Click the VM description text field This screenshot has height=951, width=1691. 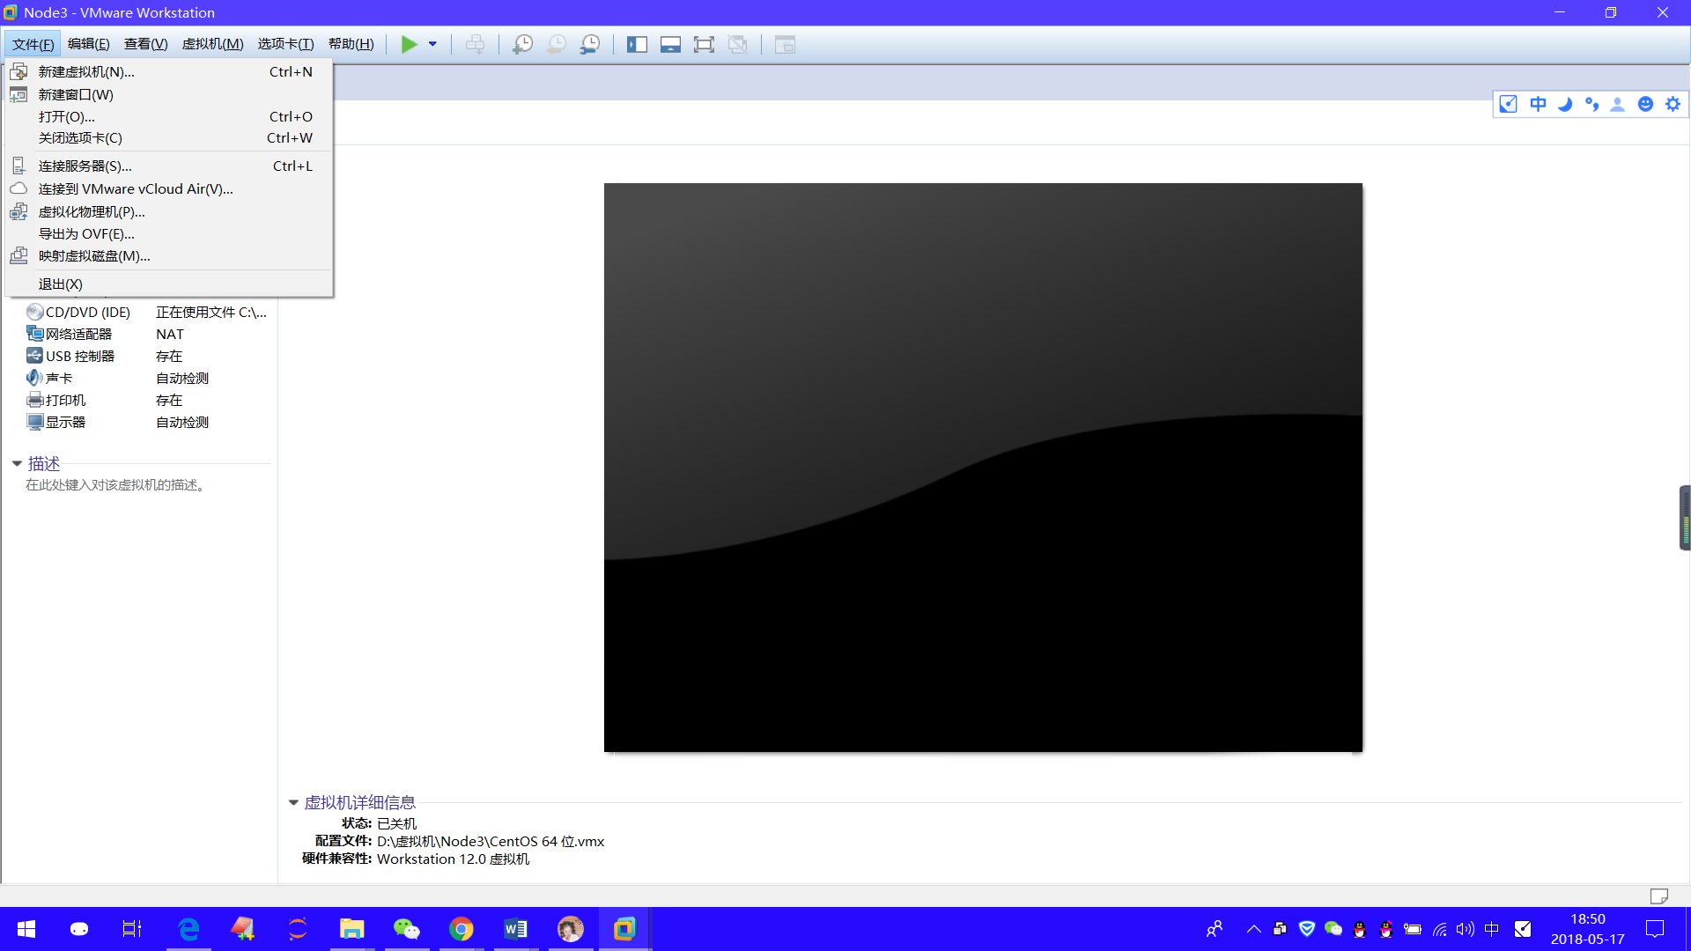tap(114, 485)
